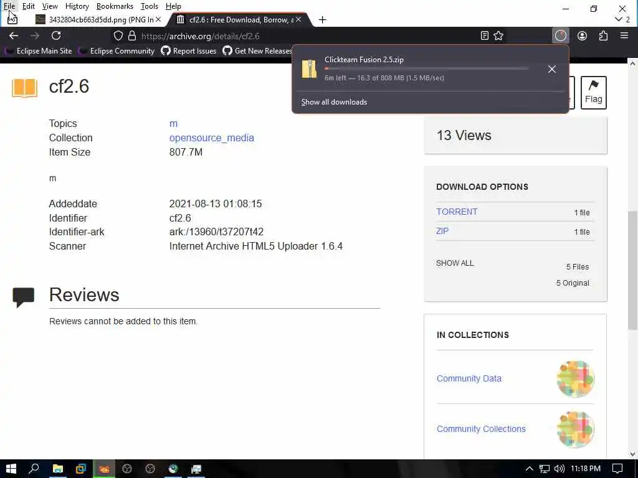Open Community Data collection link
The width and height of the screenshot is (638, 478).
469,378
